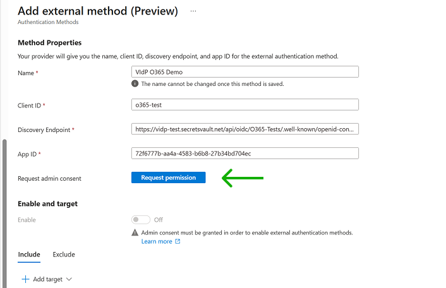
Task: Click the Discovery Endpoint input field
Action: 244,129
